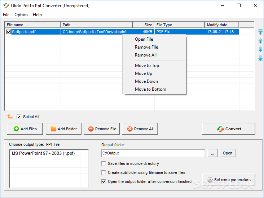264x198 pixels.
Task: Sort by the File name column header
Action: pyautogui.click(x=32, y=25)
